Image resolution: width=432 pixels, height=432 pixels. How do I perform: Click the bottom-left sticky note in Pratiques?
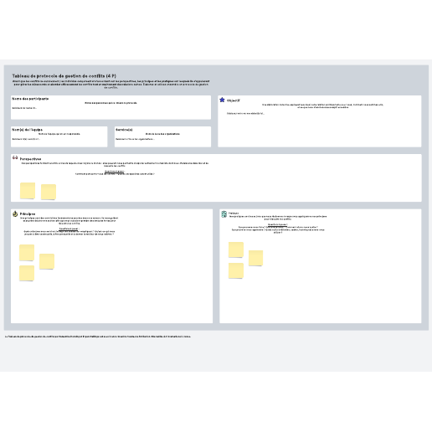click(236, 270)
